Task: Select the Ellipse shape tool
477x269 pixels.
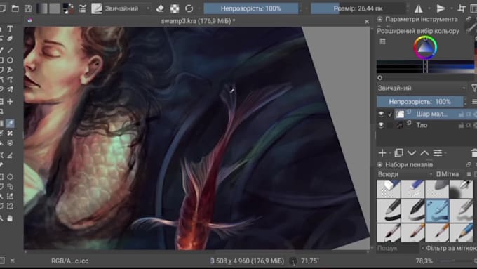Action: [10, 60]
